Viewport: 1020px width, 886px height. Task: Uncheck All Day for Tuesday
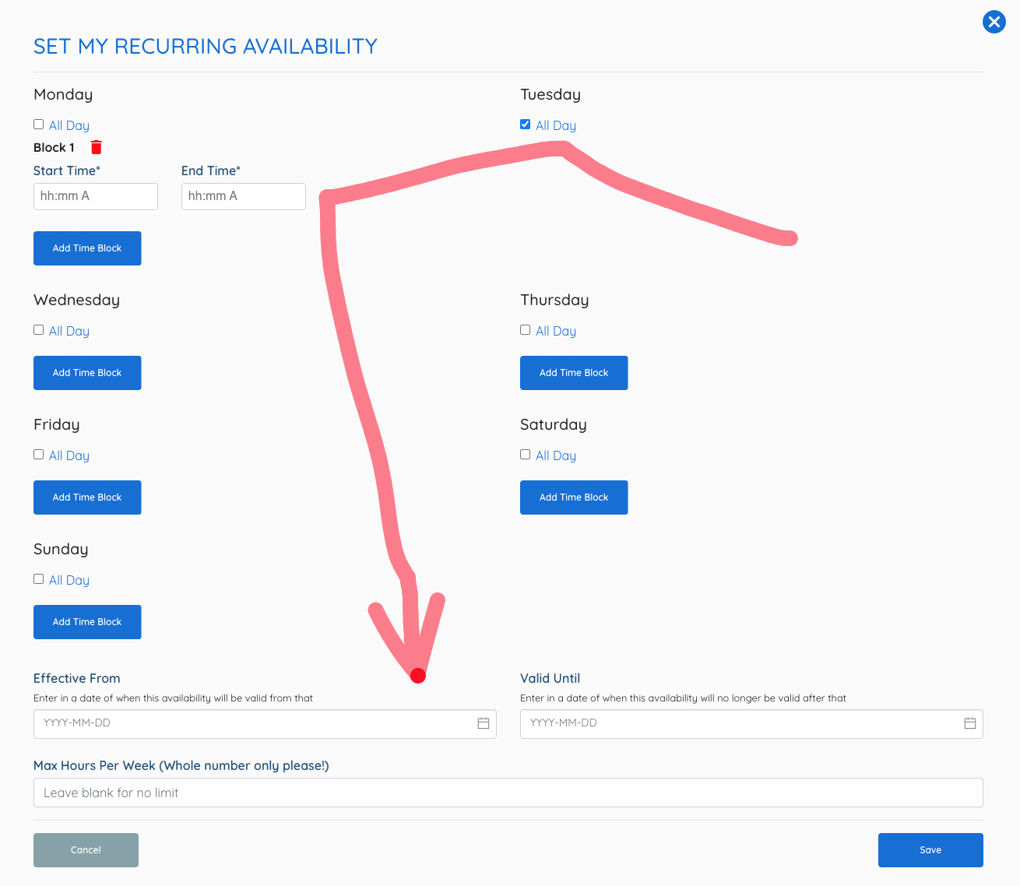click(x=526, y=125)
